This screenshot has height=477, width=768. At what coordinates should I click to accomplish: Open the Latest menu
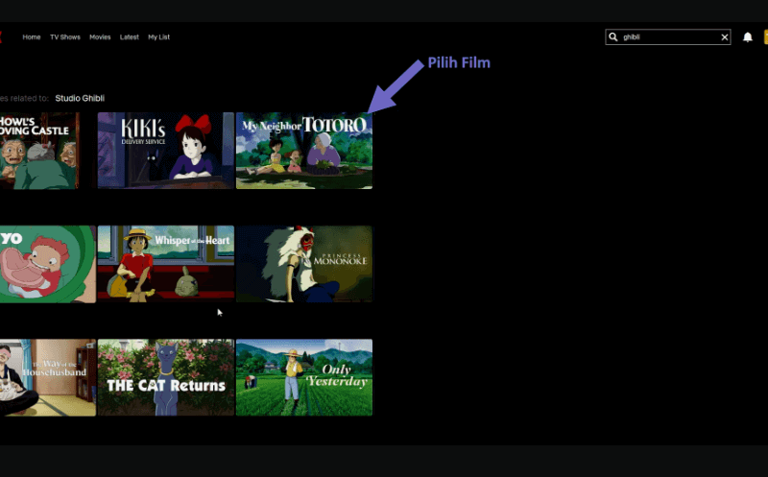pos(130,37)
